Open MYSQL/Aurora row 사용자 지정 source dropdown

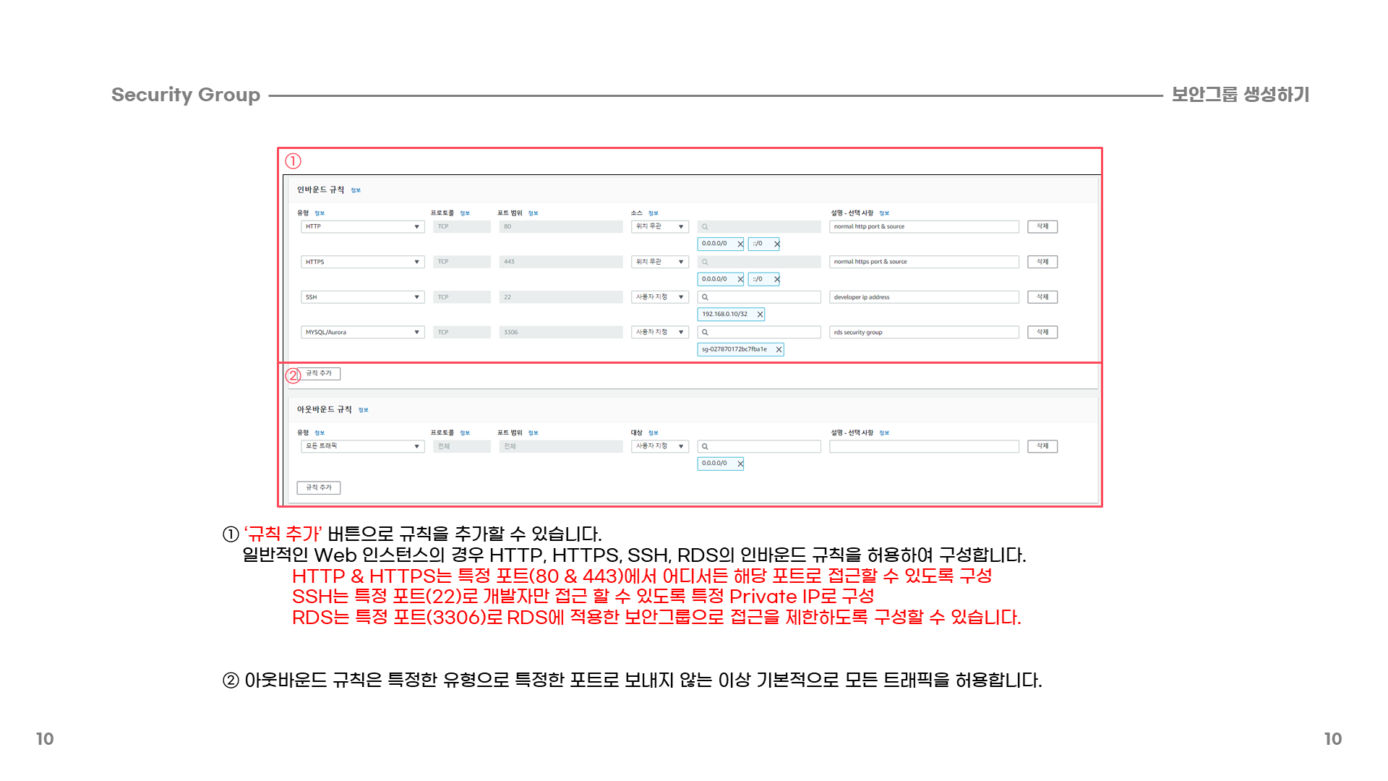tap(660, 333)
